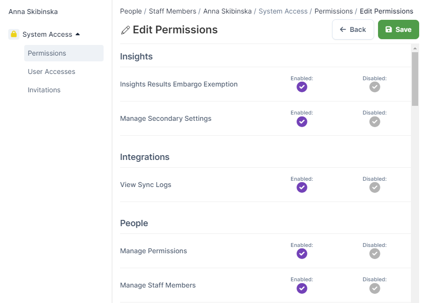Click the Enabled checkmark for Manage Staff Members
The width and height of the screenshot is (424, 303).
pos(302,289)
